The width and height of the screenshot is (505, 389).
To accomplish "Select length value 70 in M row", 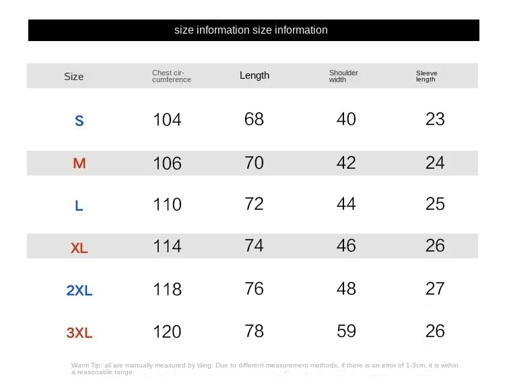I will (x=254, y=162).
